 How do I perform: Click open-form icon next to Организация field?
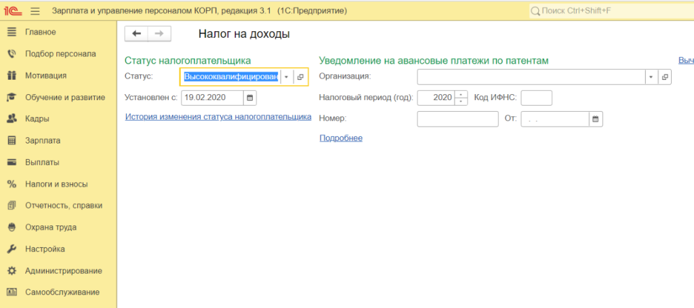pyautogui.click(x=664, y=77)
